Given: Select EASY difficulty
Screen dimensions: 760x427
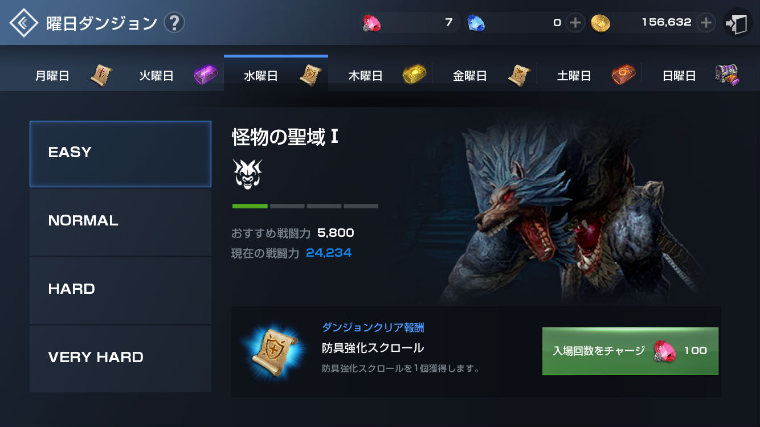Looking at the screenshot, I should click(x=120, y=154).
